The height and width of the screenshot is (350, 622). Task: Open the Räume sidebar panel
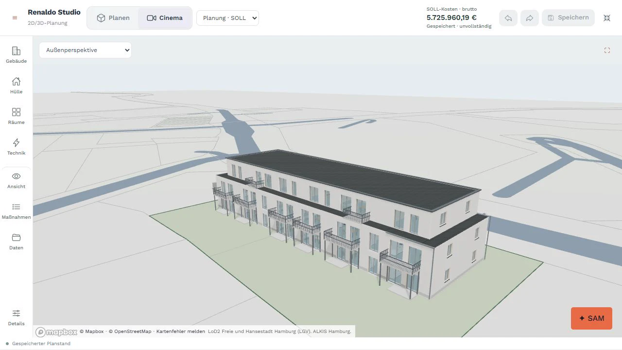(16, 116)
